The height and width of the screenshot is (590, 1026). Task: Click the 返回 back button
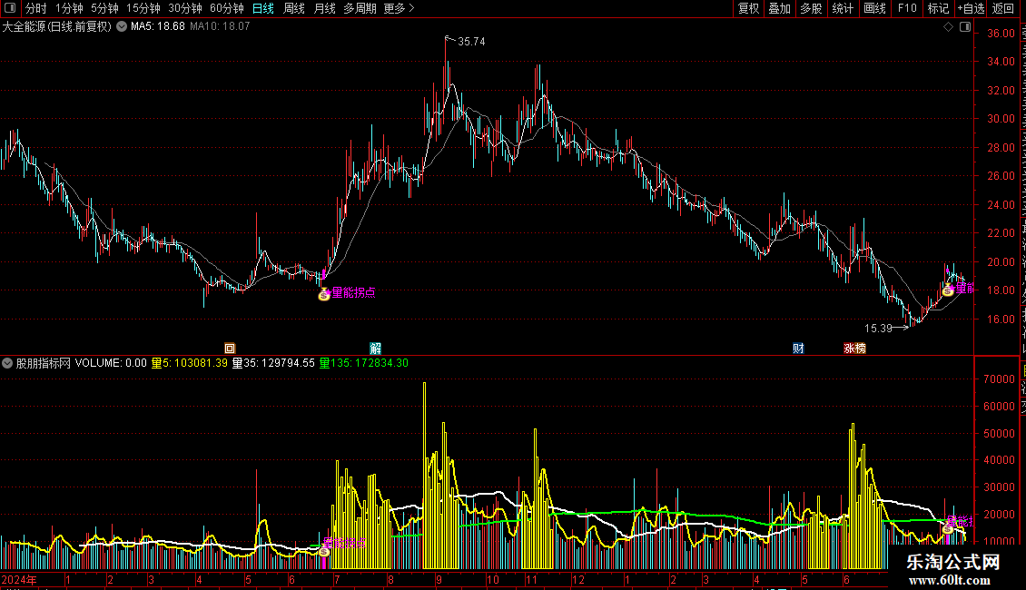click(1003, 8)
